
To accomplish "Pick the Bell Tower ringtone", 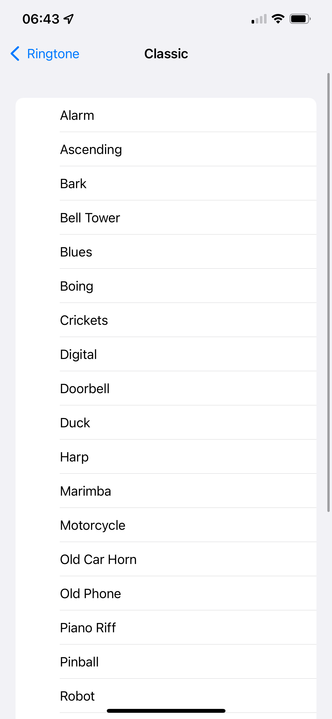I will click(x=166, y=217).
